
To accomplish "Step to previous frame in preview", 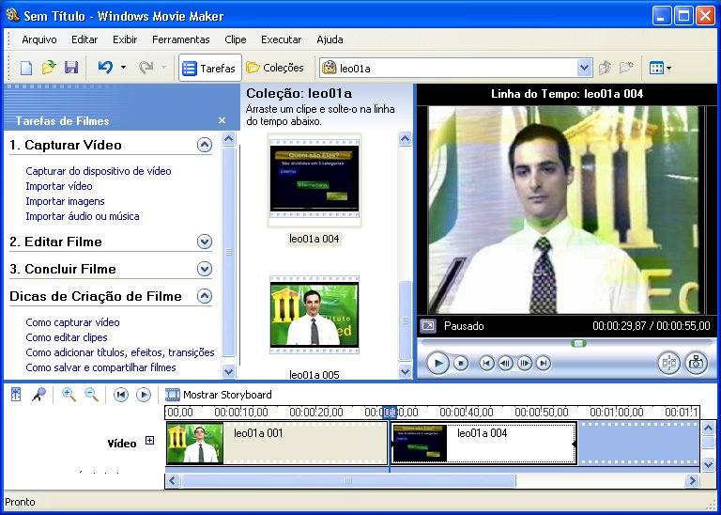I will 505,364.
